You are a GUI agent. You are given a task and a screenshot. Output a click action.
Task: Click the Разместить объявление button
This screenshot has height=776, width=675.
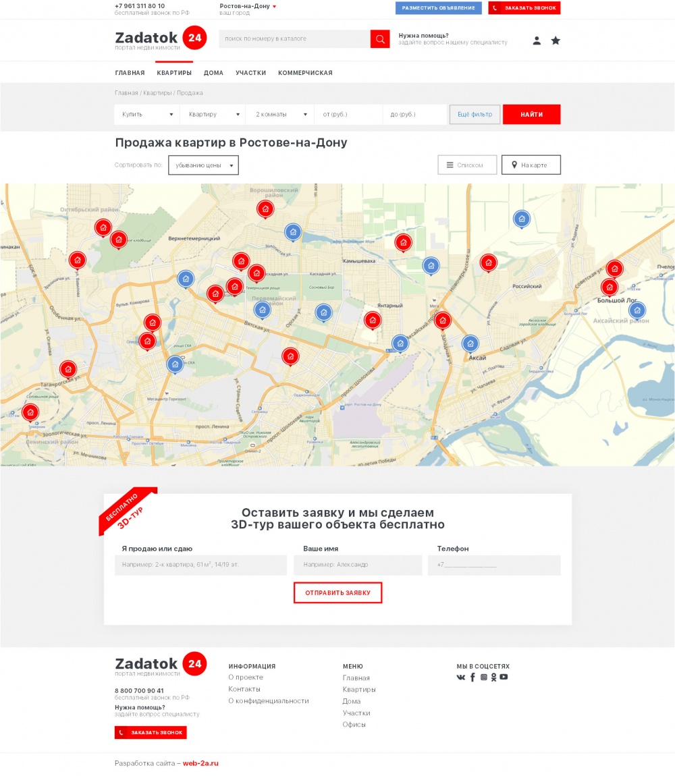point(438,8)
